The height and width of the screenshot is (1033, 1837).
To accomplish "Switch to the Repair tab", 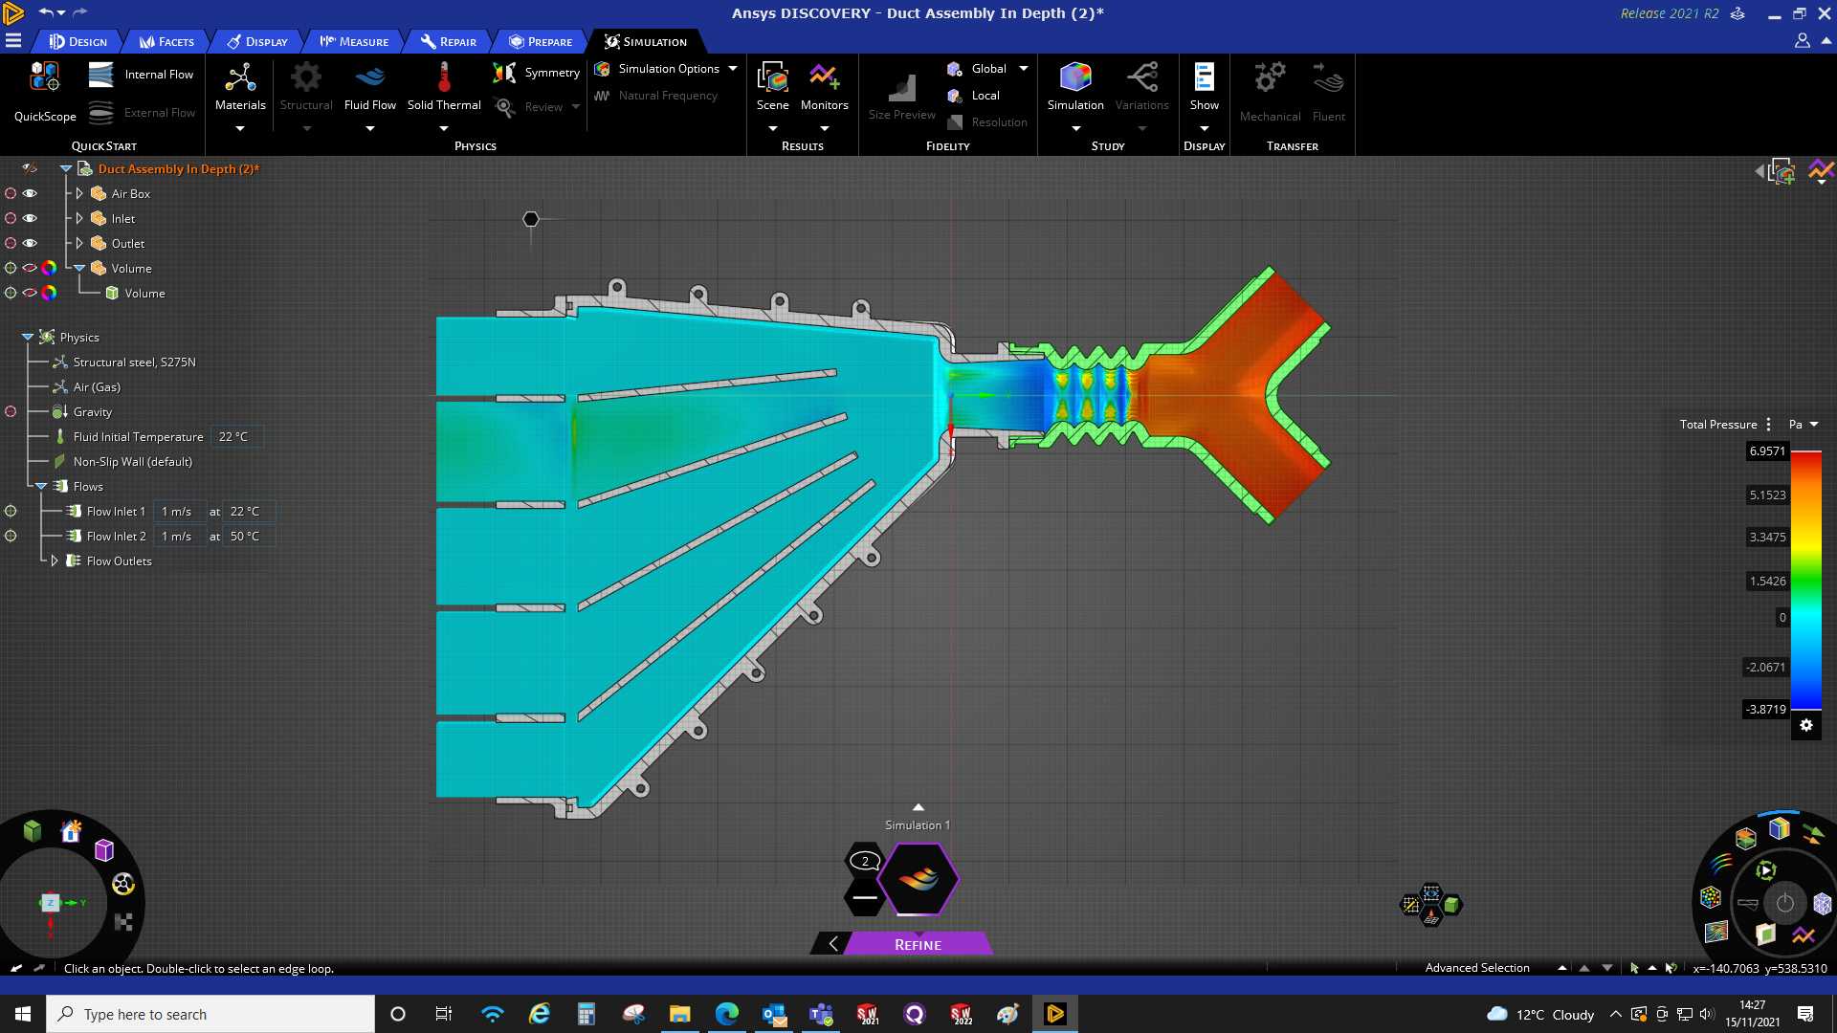I will [x=449, y=41].
